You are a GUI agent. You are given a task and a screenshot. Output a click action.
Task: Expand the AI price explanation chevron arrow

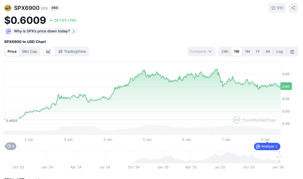point(73,31)
